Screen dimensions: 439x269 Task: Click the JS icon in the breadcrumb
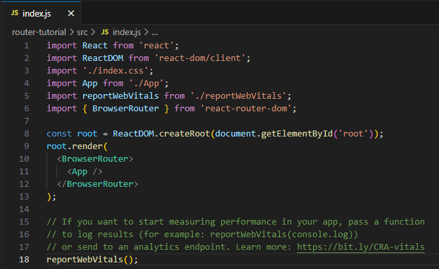[x=105, y=32]
